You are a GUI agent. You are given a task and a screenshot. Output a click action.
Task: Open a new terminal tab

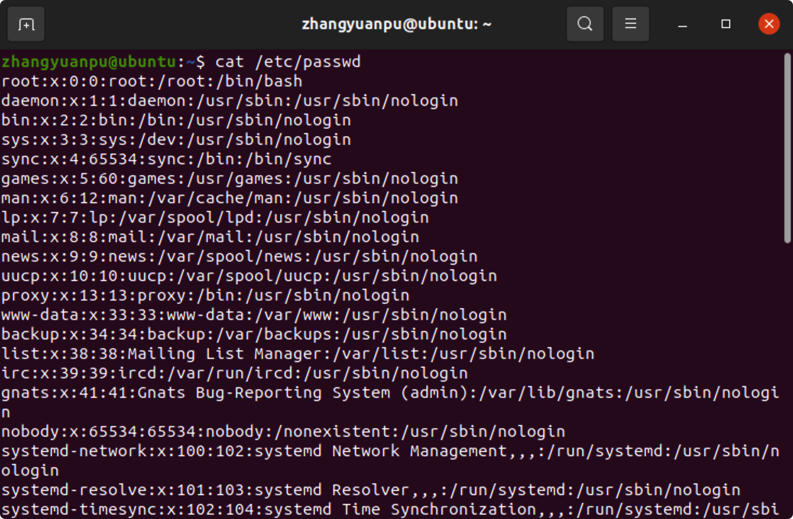[x=25, y=24]
